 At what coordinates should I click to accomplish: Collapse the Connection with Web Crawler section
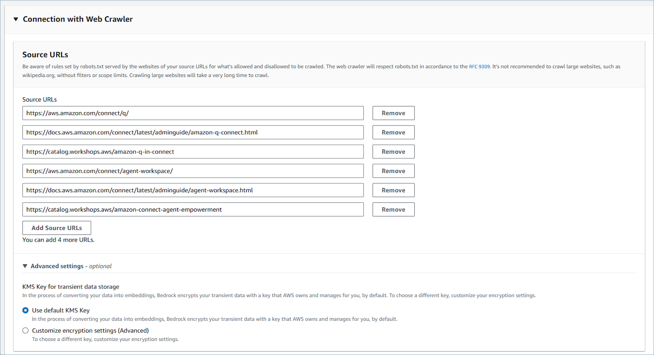click(16, 19)
